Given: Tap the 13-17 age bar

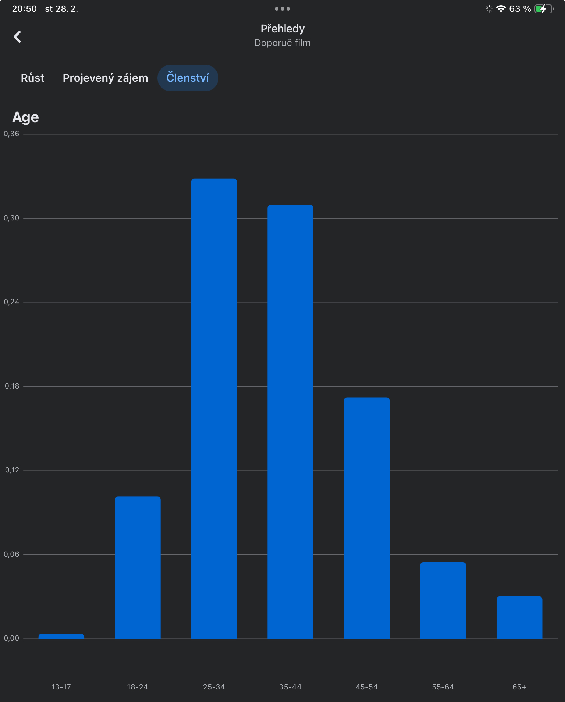Looking at the screenshot, I should point(61,636).
